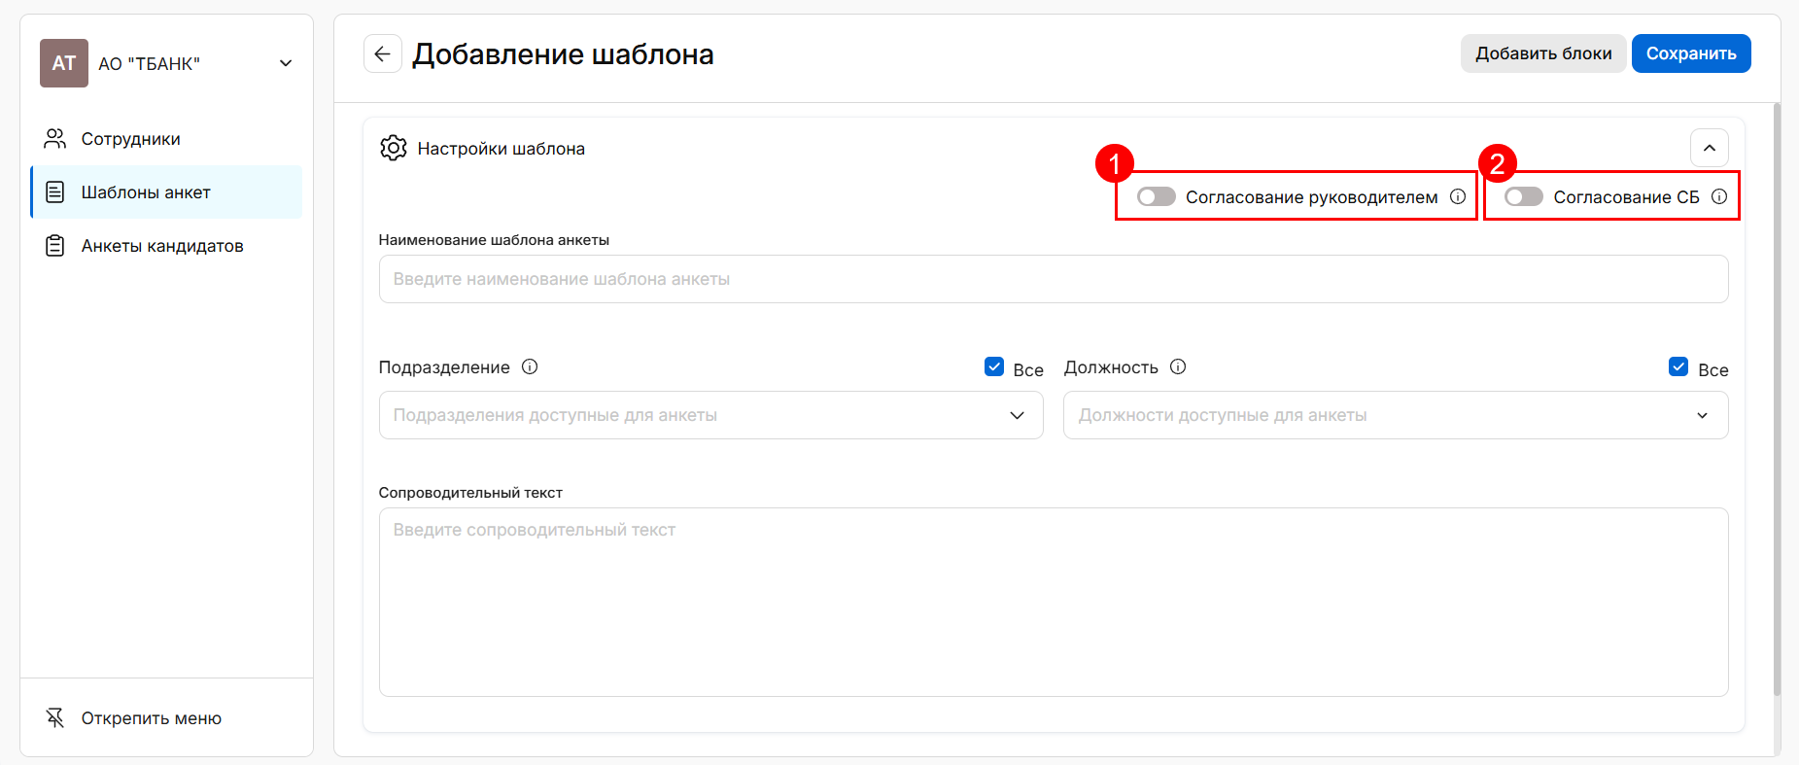Click the Добавить блоки button

coord(1542,53)
